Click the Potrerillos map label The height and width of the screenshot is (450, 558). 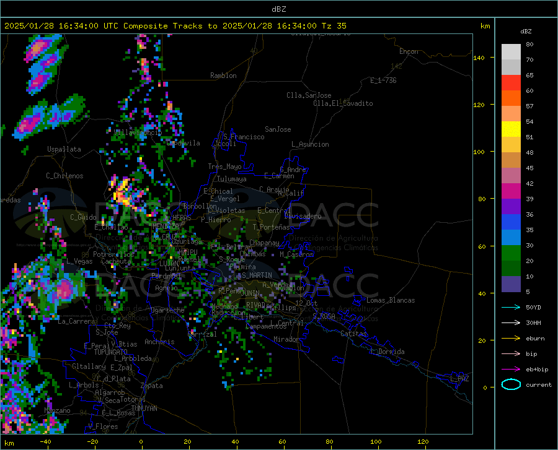point(113,254)
